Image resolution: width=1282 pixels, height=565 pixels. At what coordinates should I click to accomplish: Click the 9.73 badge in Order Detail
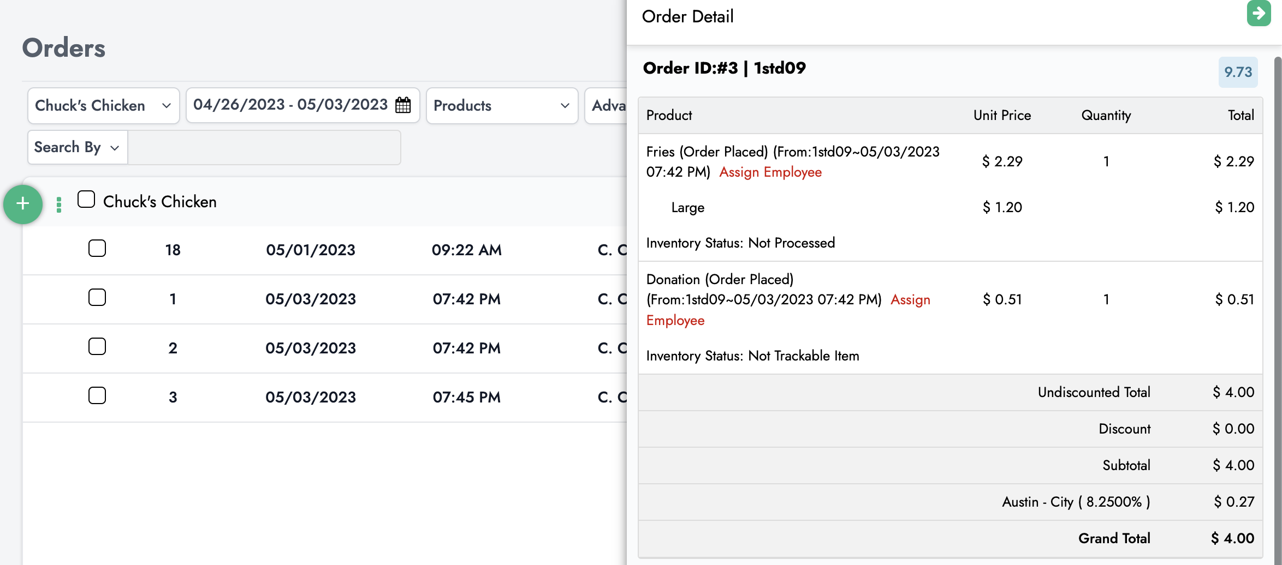1238,72
